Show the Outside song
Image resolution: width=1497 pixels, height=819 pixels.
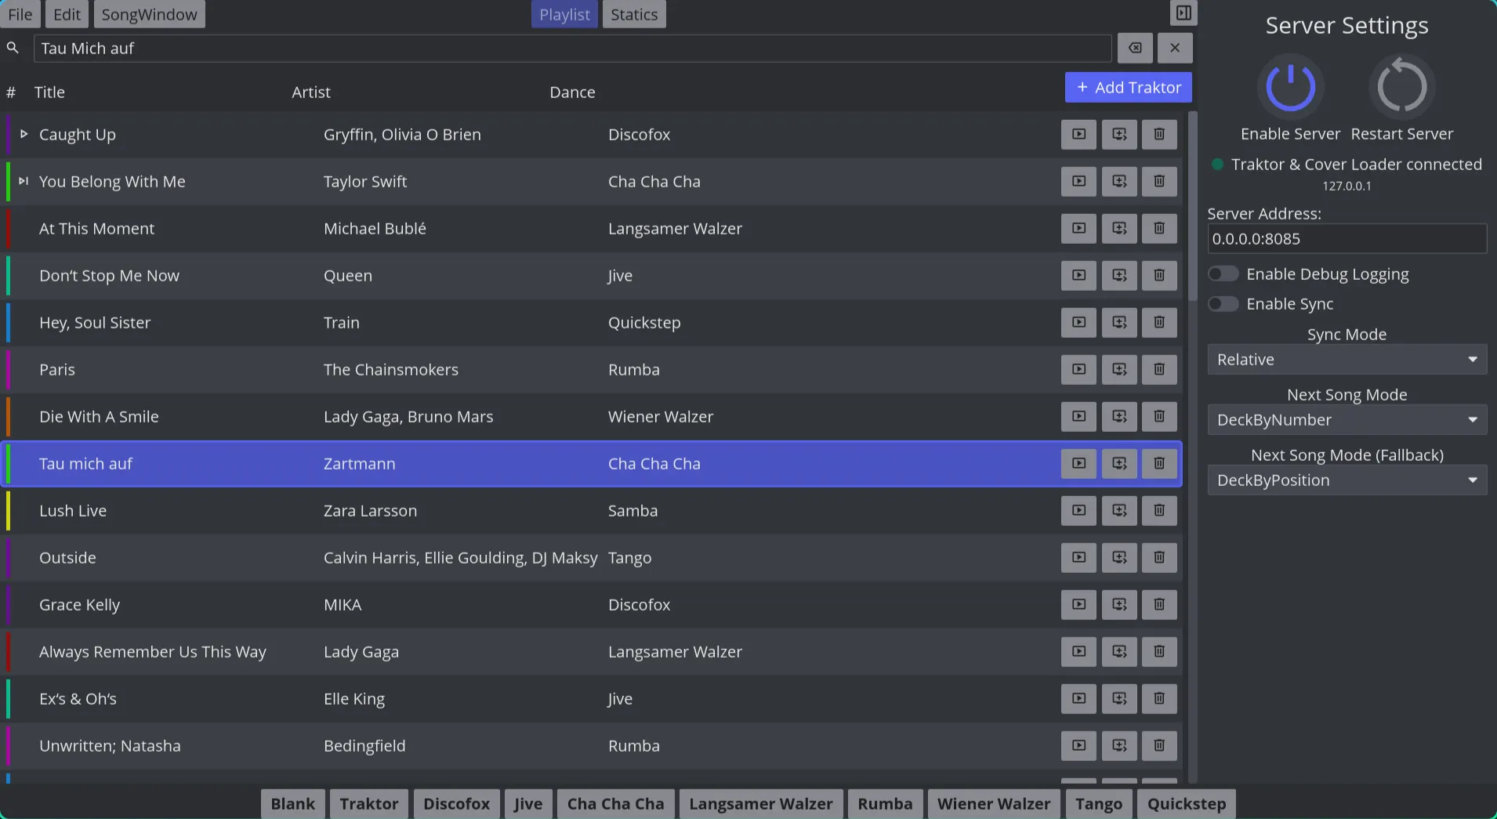(1079, 557)
